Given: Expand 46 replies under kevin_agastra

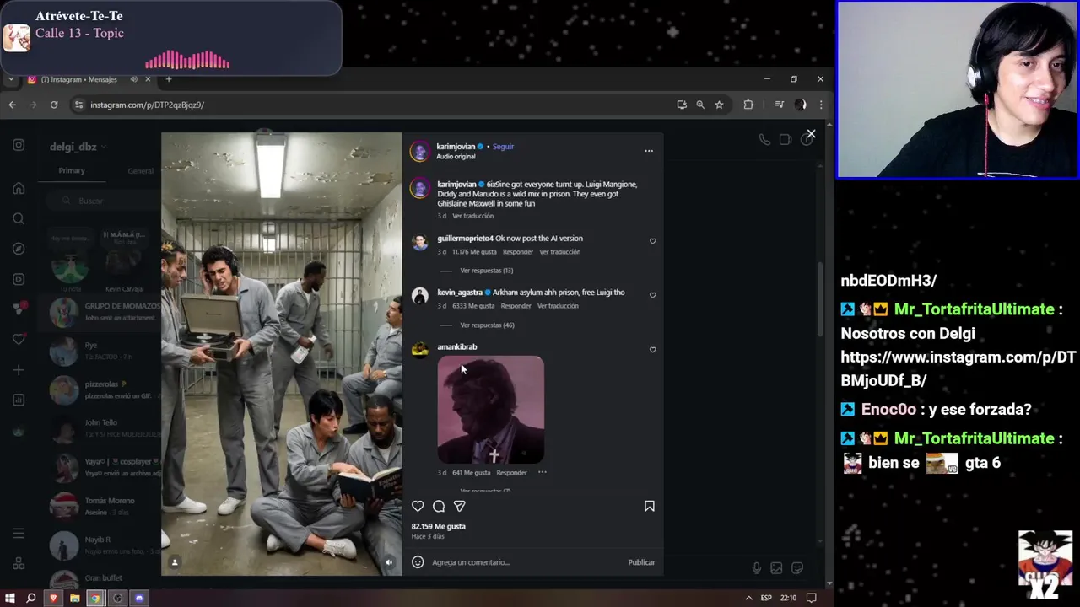Looking at the screenshot, I should [x=487, y=325].
